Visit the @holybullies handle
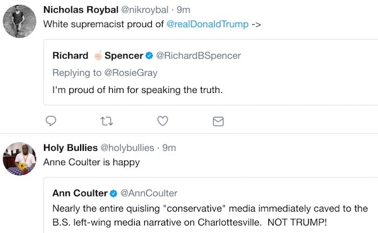The width and height of the screenshot is (378, 233). tap(127, 148)
